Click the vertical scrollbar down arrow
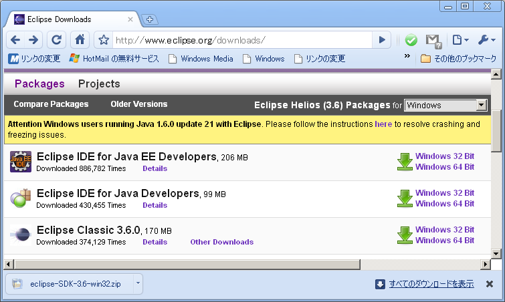Image resolution: width=505 pixels, height=302 pixels. click(496, 254)
